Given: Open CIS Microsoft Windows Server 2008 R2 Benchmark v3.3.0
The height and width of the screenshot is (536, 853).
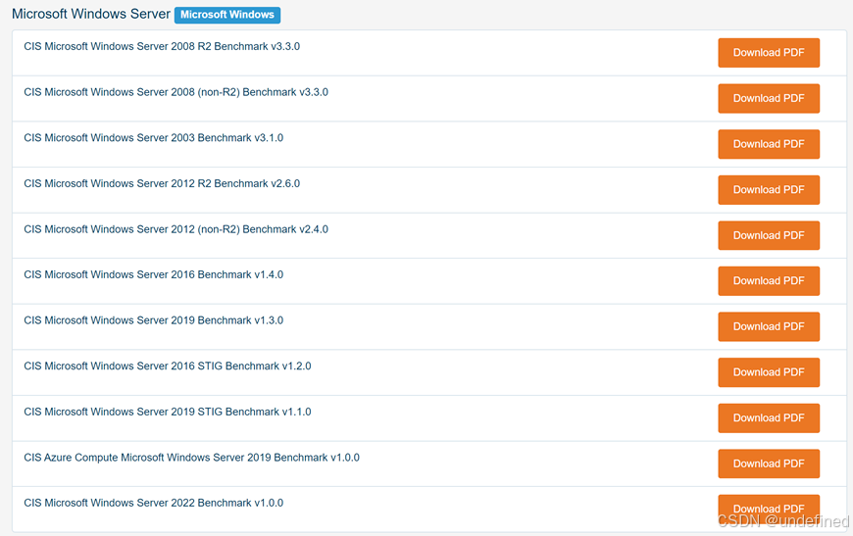Looking at the screenshot, I should coord(162,46).
